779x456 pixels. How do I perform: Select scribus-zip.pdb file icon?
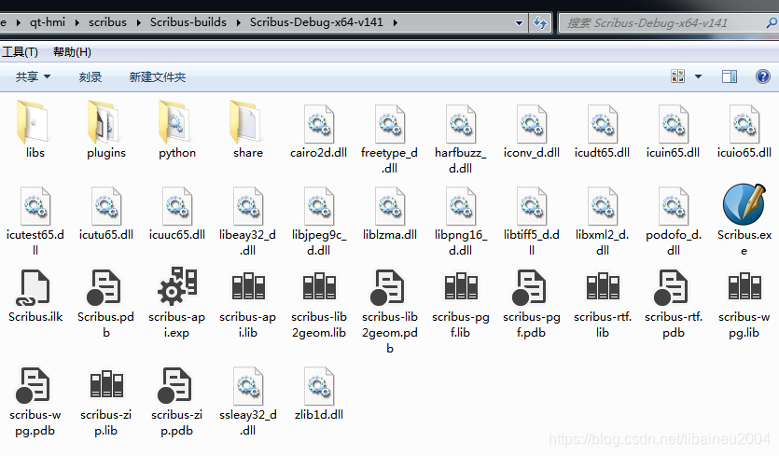[x=174, y=385]
